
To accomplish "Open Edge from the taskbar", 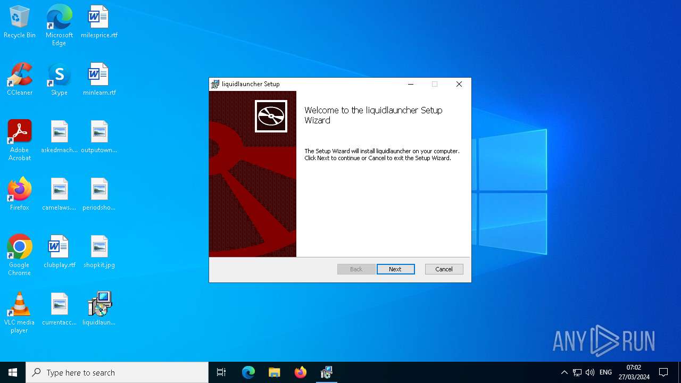I will (248, 372).
